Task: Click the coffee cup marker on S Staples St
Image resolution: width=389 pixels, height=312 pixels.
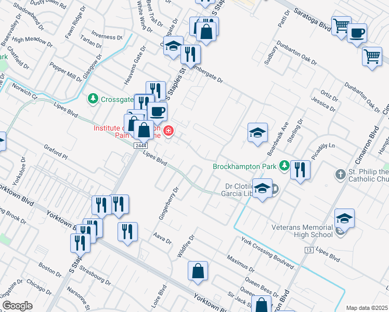Action: pos(157,112)
